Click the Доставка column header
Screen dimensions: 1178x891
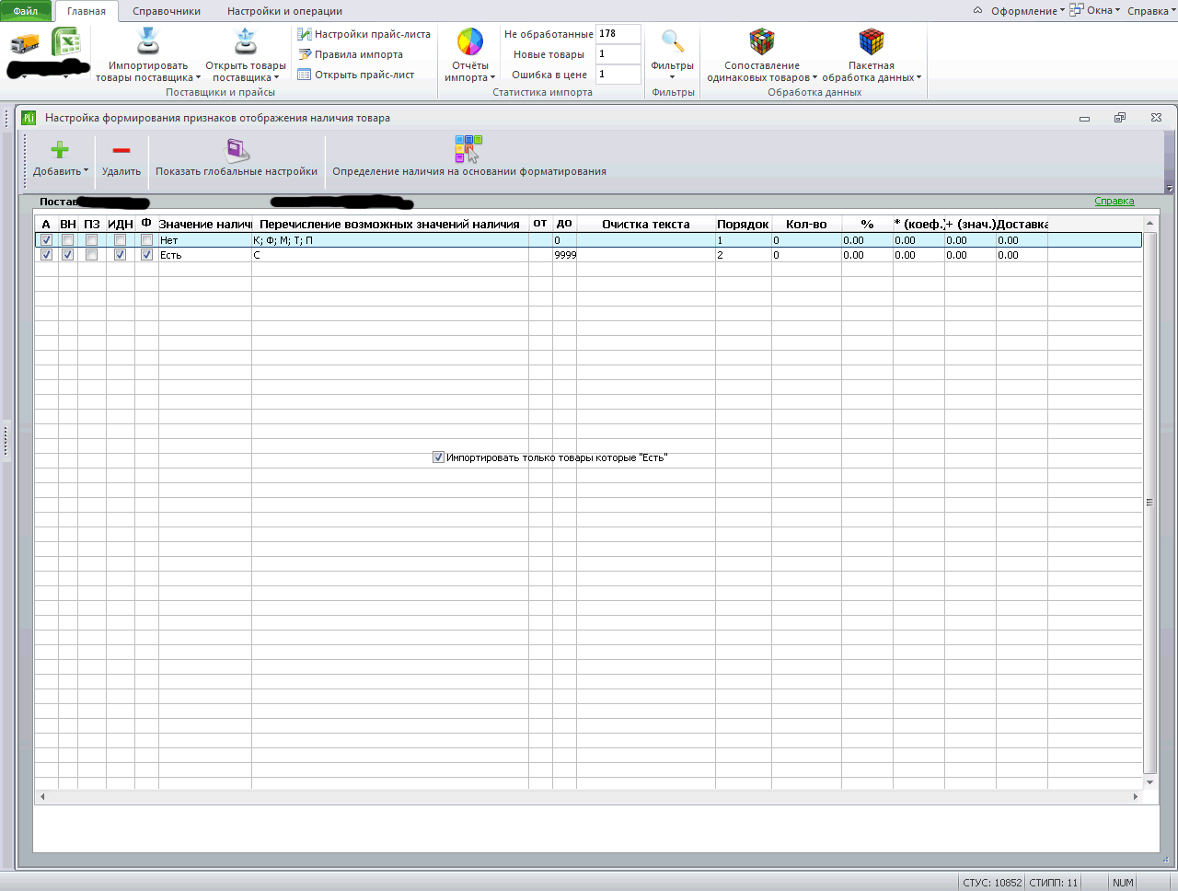pos(1022,224)
